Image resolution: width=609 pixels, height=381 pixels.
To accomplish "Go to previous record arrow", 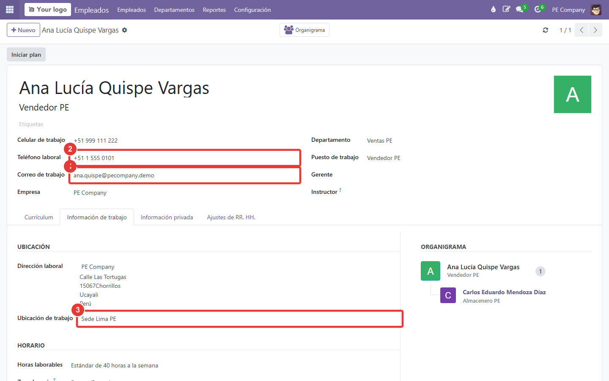I will [582, 30].
